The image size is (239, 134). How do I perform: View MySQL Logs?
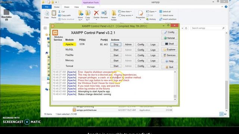tap(153, 50)
